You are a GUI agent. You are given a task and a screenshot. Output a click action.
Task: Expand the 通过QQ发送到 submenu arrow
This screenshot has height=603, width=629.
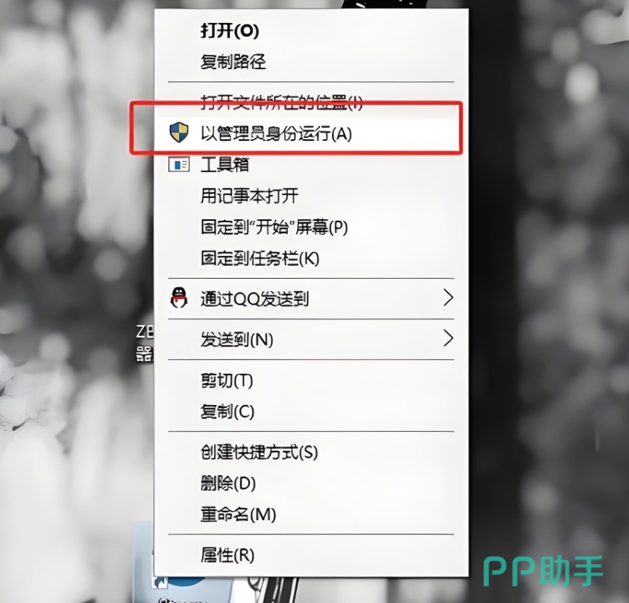coord(448,298)
